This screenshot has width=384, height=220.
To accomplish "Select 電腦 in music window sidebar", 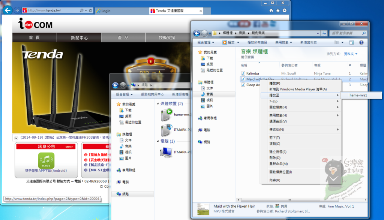I will click(x=204, y=130).
